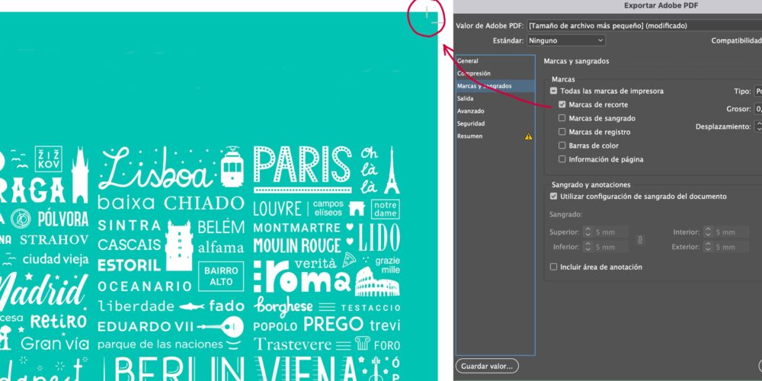
Task: Click the Colosseum icon beside Roma
Action: [377, 281]
